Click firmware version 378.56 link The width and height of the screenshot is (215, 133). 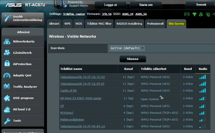(x=107, y=14)
